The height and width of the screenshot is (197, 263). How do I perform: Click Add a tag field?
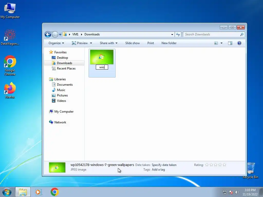click(x=158, y=170)
